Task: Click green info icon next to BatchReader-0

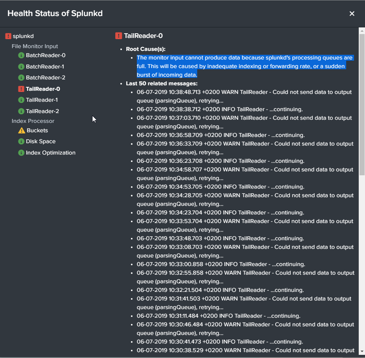Action: [21, 56]
